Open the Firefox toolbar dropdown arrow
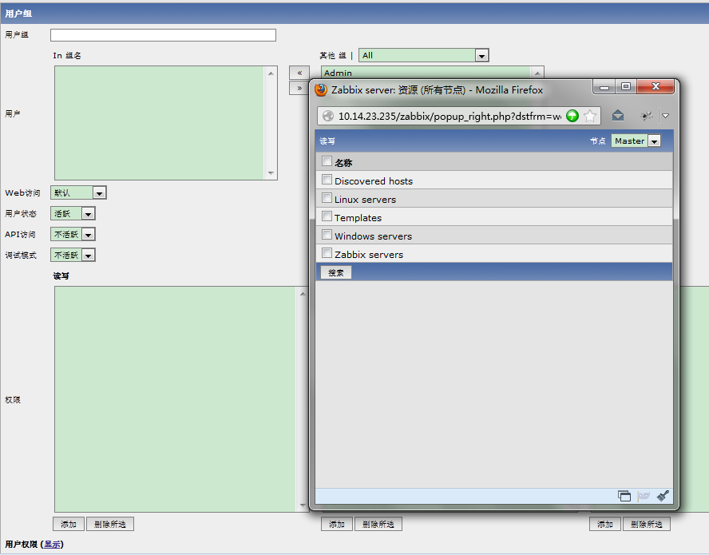This screenshot has width=709, height=555. tap(666, 116)
